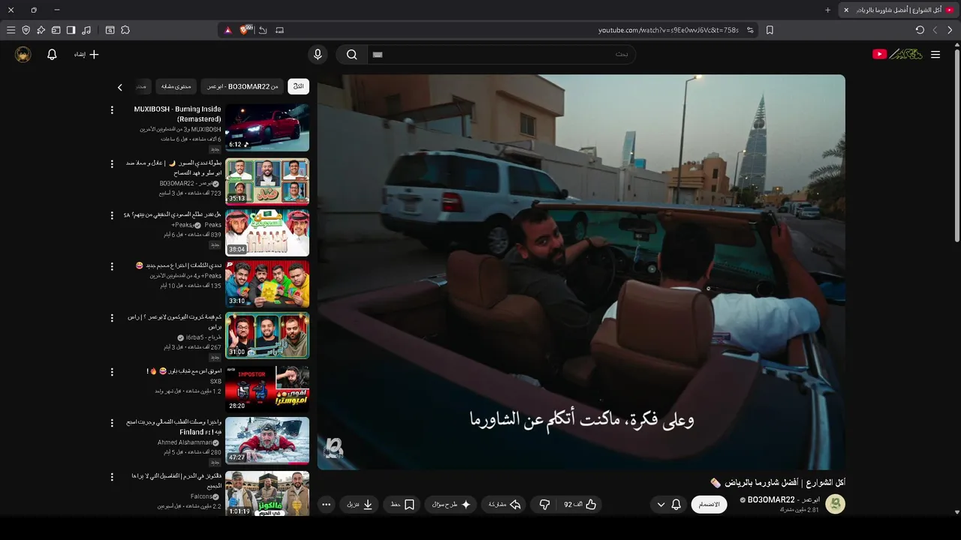The image size is (961, 540).
Task: Open the YouTube notifications bell
Action: (x=52, y=54)
